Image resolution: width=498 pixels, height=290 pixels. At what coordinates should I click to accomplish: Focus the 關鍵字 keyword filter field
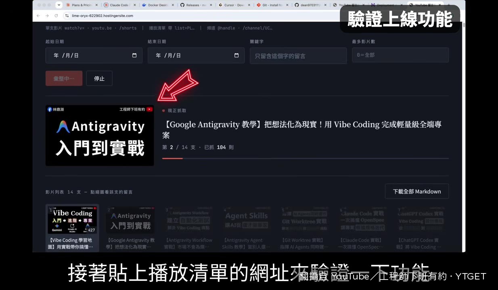298,56
